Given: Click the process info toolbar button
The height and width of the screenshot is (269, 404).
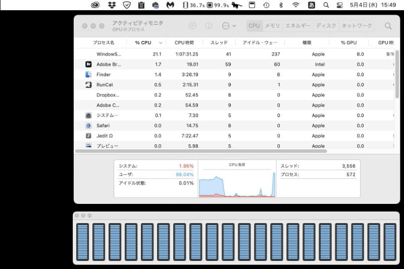Looking at the screenshot, I should point(209,26).
